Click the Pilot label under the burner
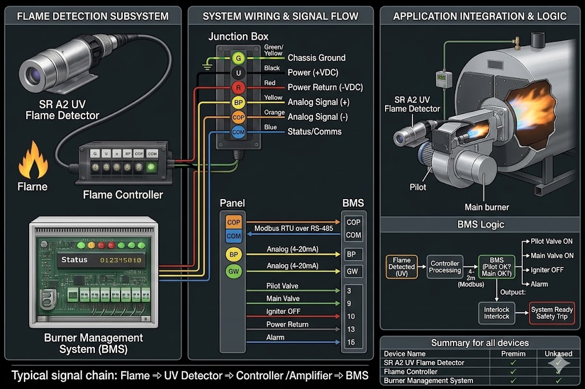This screenshot has height=389, width=585. [418, 187]
